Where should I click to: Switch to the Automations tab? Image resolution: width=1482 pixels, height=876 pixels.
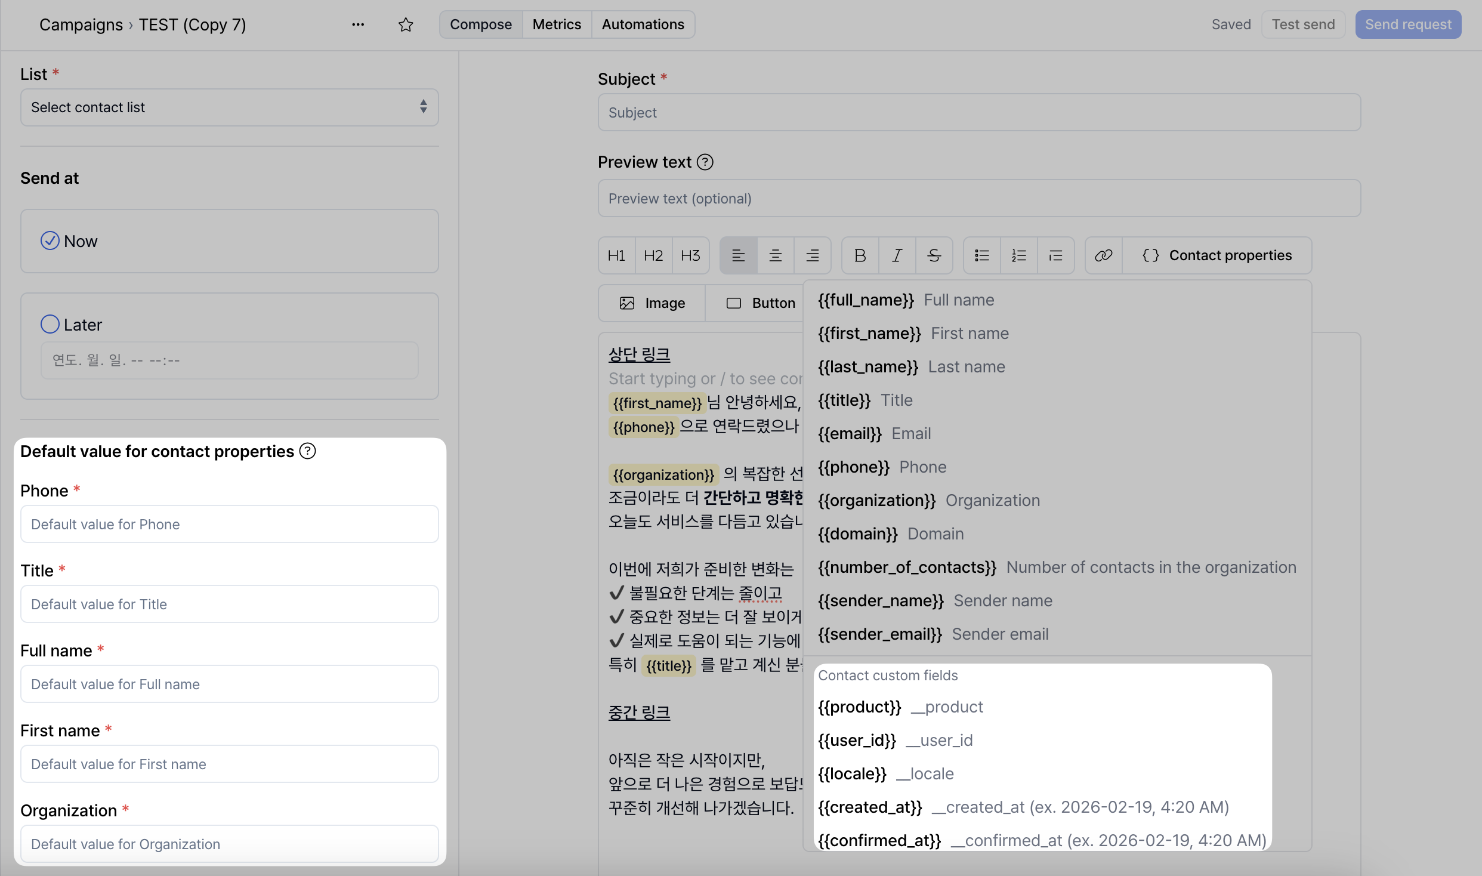coord(643,24)
